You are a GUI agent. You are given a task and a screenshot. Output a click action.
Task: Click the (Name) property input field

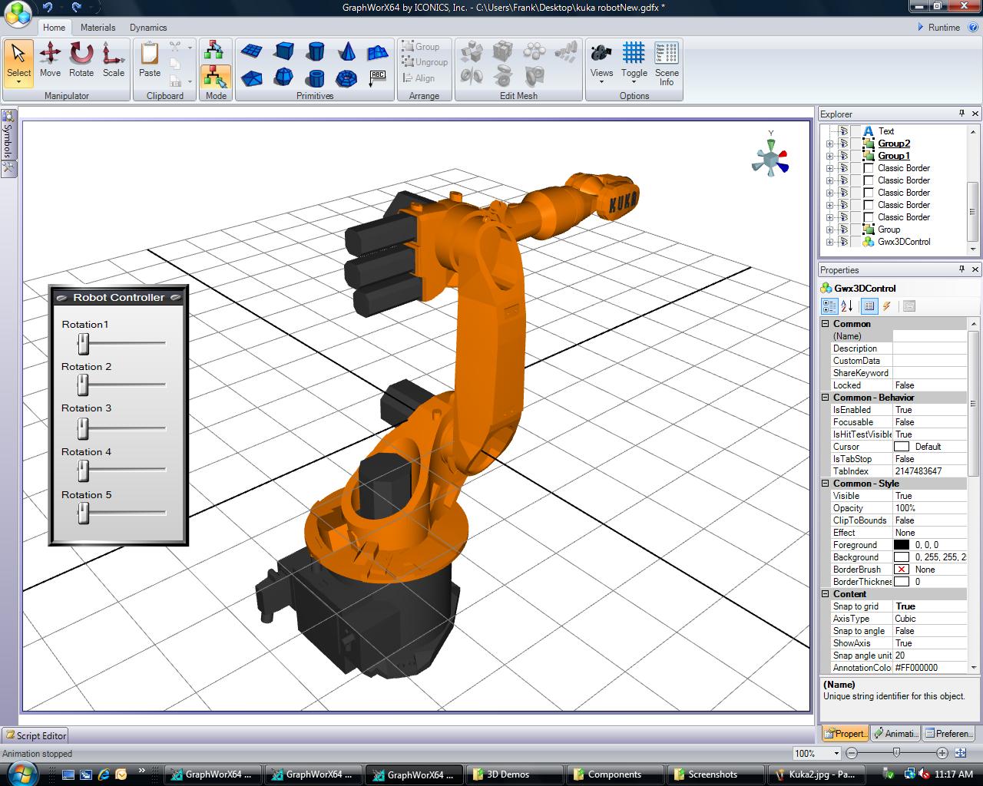929,336
